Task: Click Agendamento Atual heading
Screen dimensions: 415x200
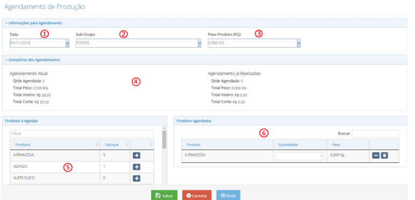Action: (28, 73)
